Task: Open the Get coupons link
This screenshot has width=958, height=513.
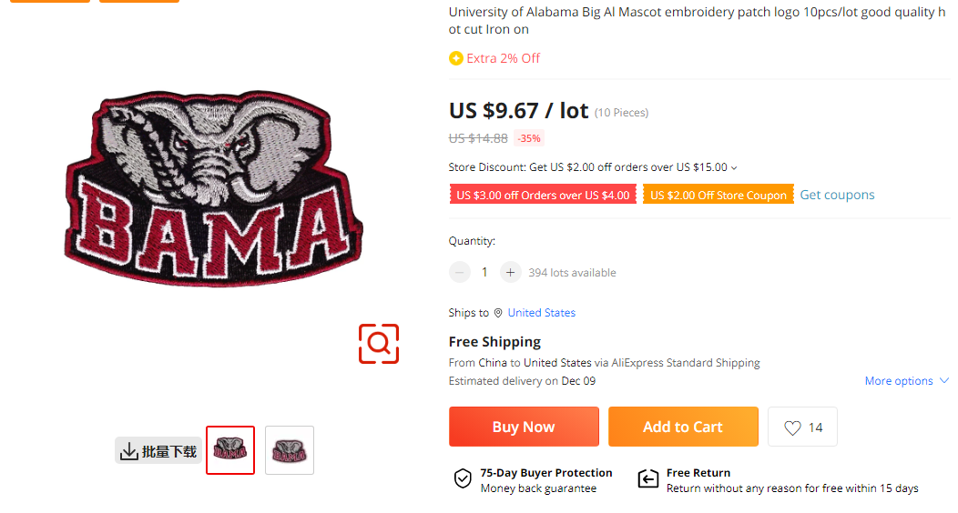Action: click(837, 195)
